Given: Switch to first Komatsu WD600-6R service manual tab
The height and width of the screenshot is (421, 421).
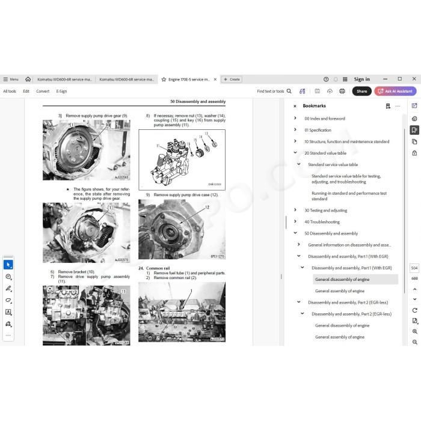Looking at the screenshot, I should (x=64, y=79).
